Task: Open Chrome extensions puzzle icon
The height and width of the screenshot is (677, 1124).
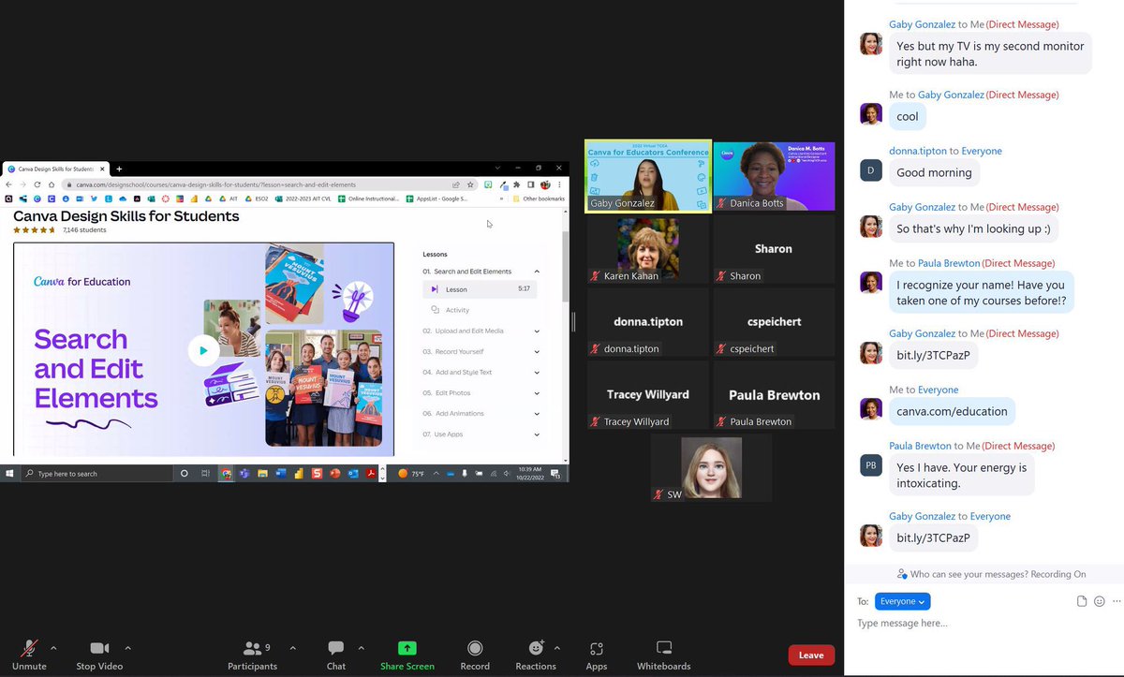Action: point(517,184)
